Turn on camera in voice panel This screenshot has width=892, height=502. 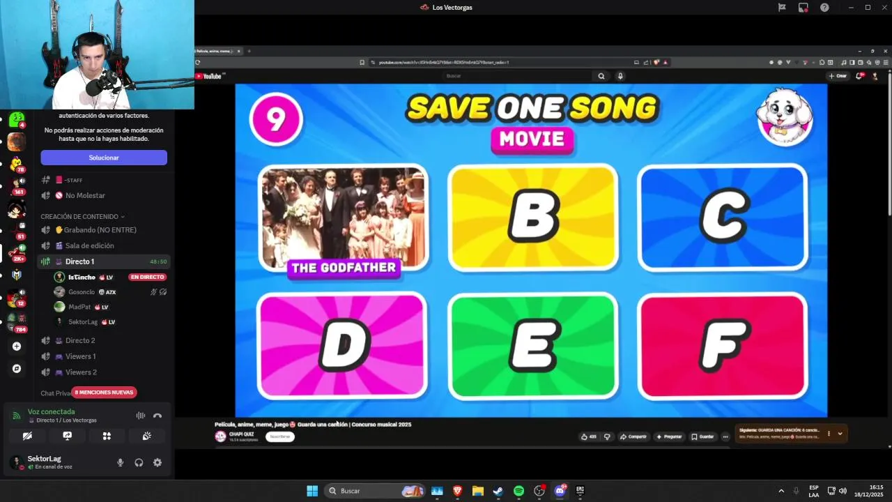point(27,436)
